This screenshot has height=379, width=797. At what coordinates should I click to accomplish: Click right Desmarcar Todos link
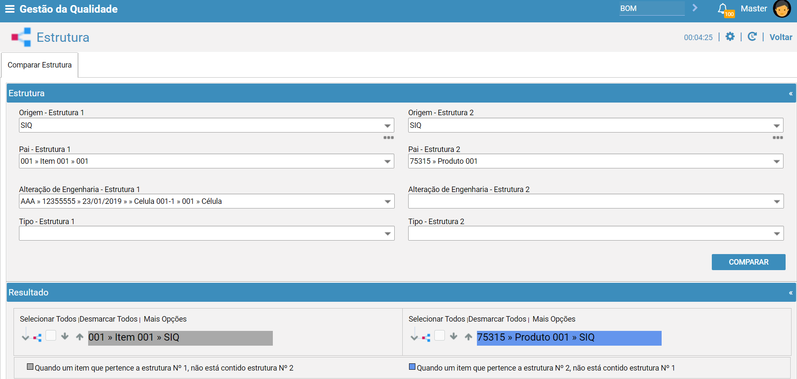(497, 319)
